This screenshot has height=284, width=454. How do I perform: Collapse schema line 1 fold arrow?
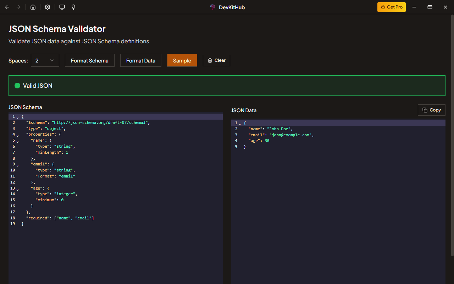pos(18,118)
